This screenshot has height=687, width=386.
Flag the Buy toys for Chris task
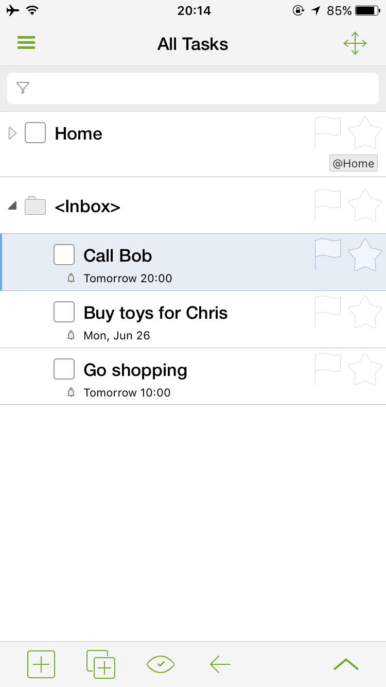coord(328,312)
